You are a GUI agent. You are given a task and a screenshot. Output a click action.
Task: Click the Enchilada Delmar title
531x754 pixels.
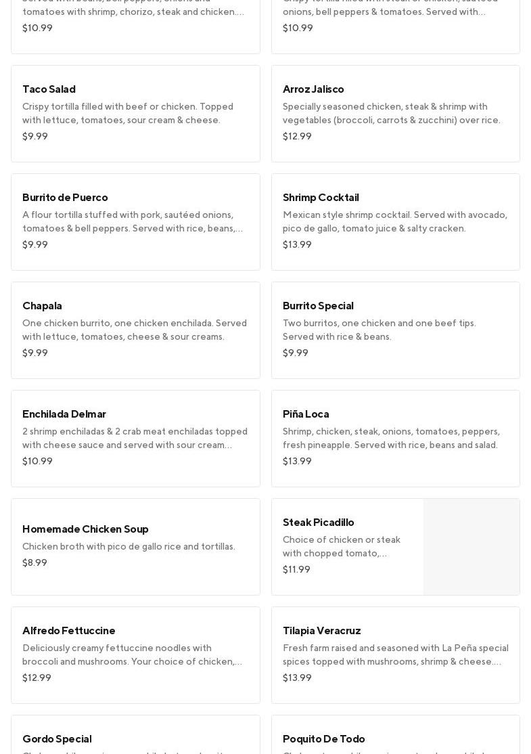(x=64, y=414)
